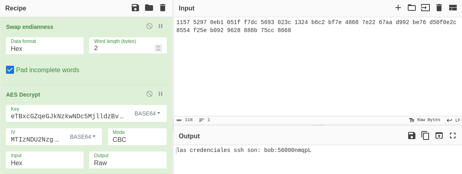Replace the input with the output
This screenshot has height=174, width=462.
pos(439,136)
